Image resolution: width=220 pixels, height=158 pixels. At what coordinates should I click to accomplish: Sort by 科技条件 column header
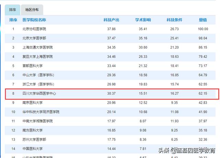click(x=174, y=20)
